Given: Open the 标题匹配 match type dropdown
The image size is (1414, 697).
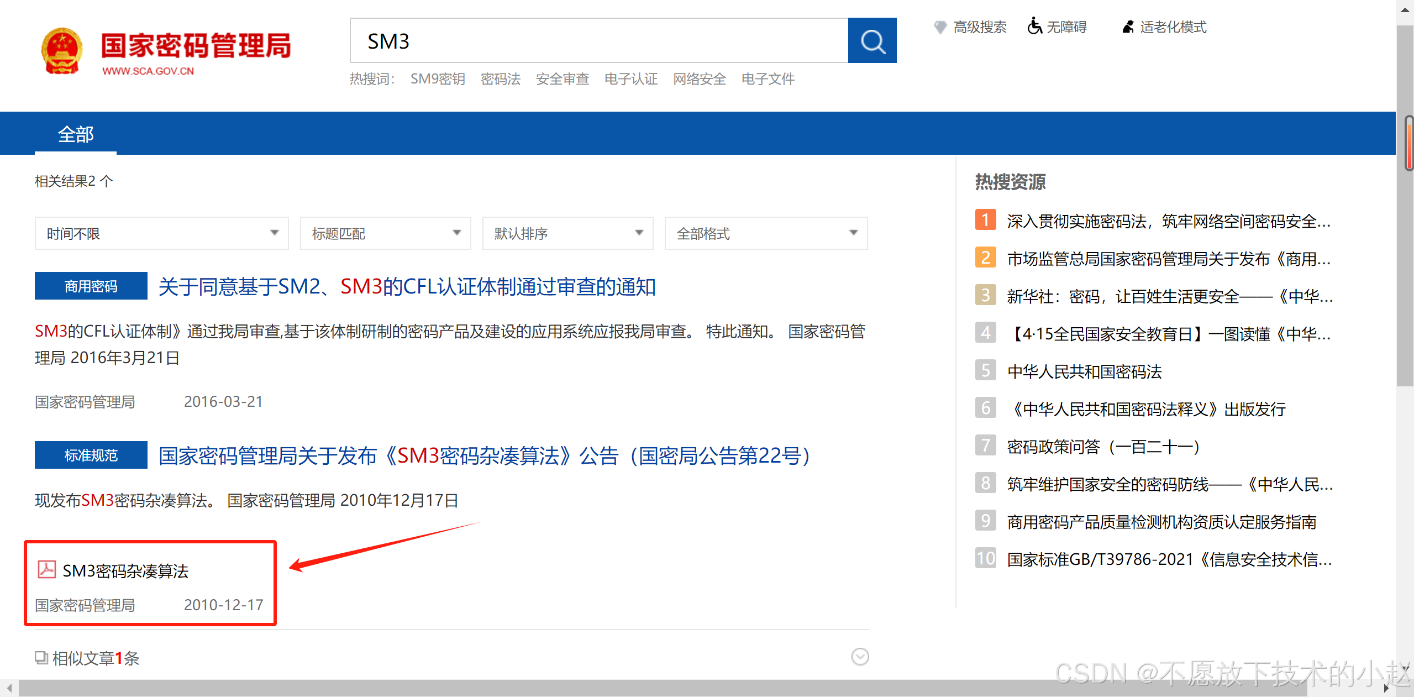Looking at the screenshot, I should 385,233.
